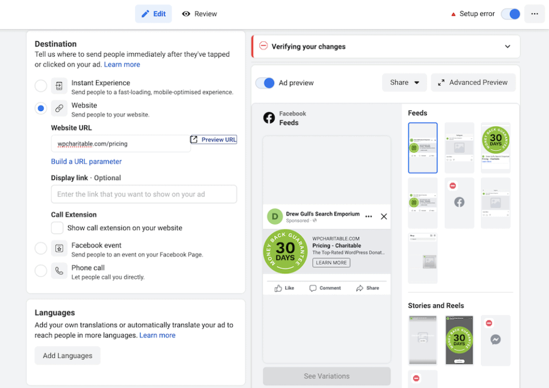Select the first Stories and Reels thumbnail
The image size is (549, 388).
click(423, 340)
